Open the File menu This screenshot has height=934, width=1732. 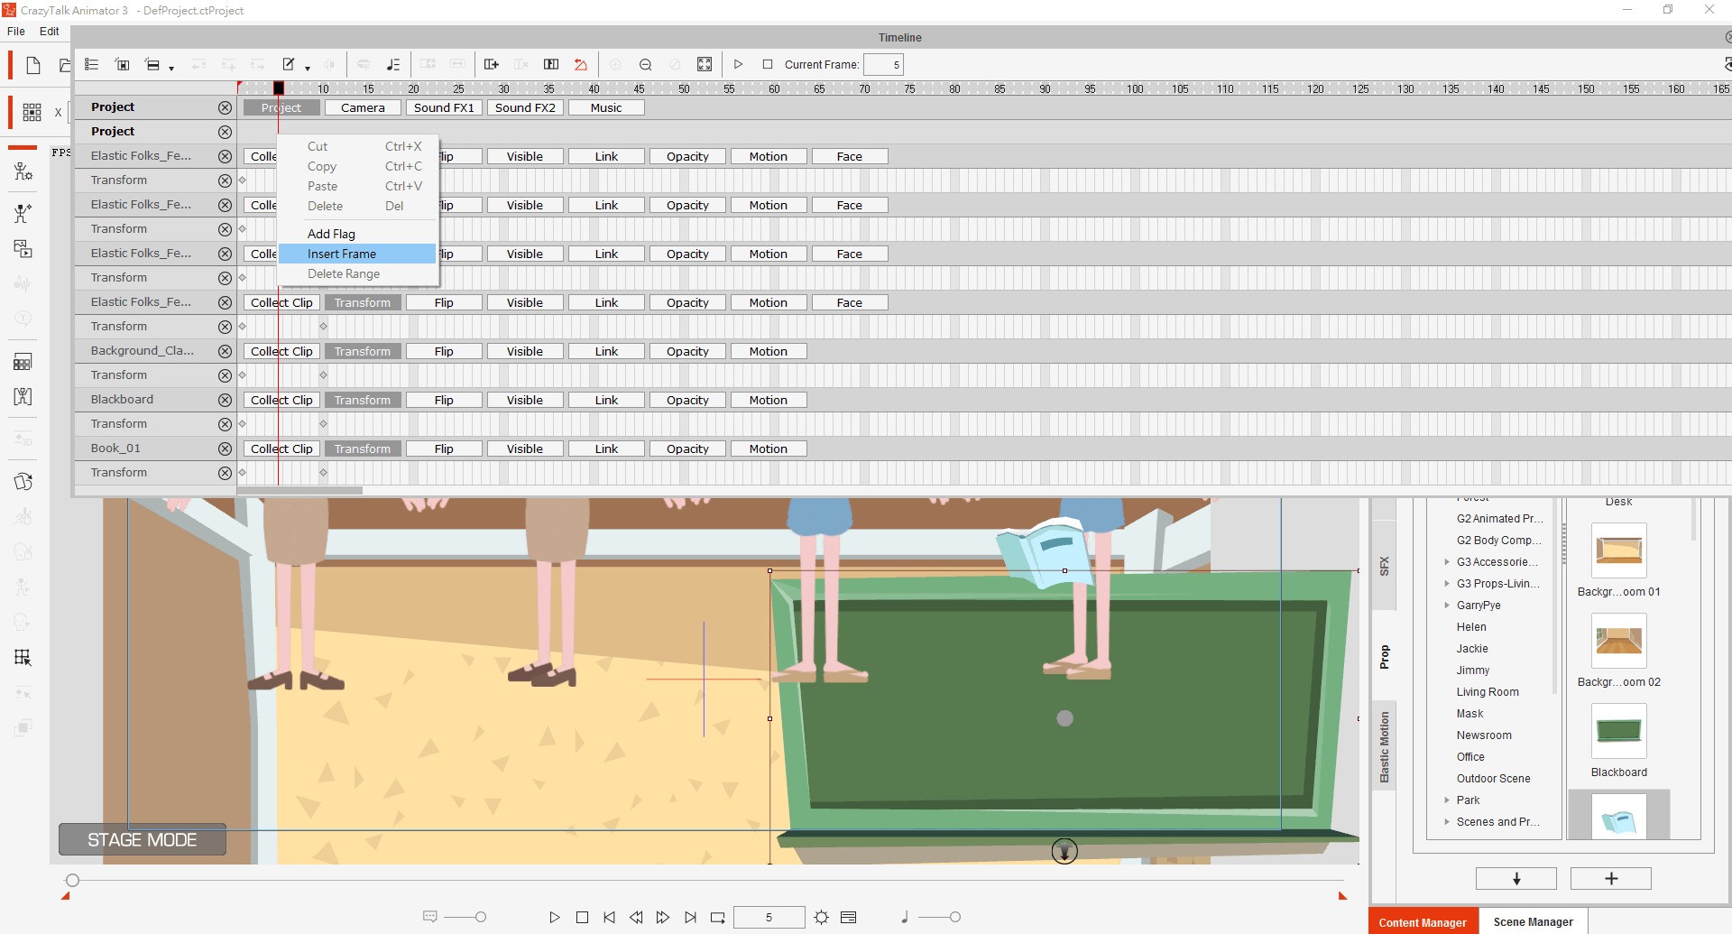click(x=16, y=31)
